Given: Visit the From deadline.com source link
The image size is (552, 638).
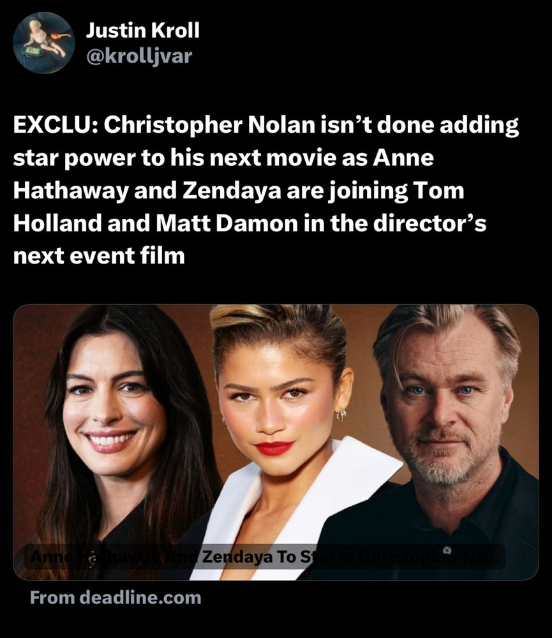Looking at the screenshot, I should pos(116,598).
